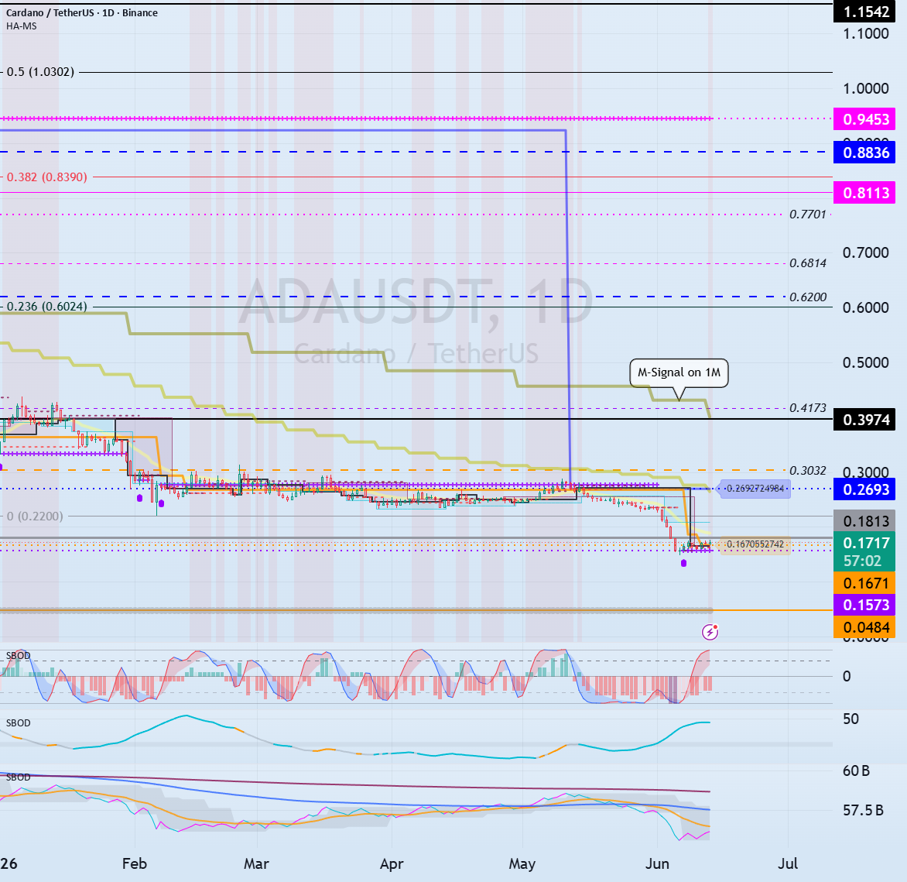This screenshot has width=907, height=882.
Task: Select the 0.5 (1.0302) Fibonacci level label
Action: coord(40,72)
